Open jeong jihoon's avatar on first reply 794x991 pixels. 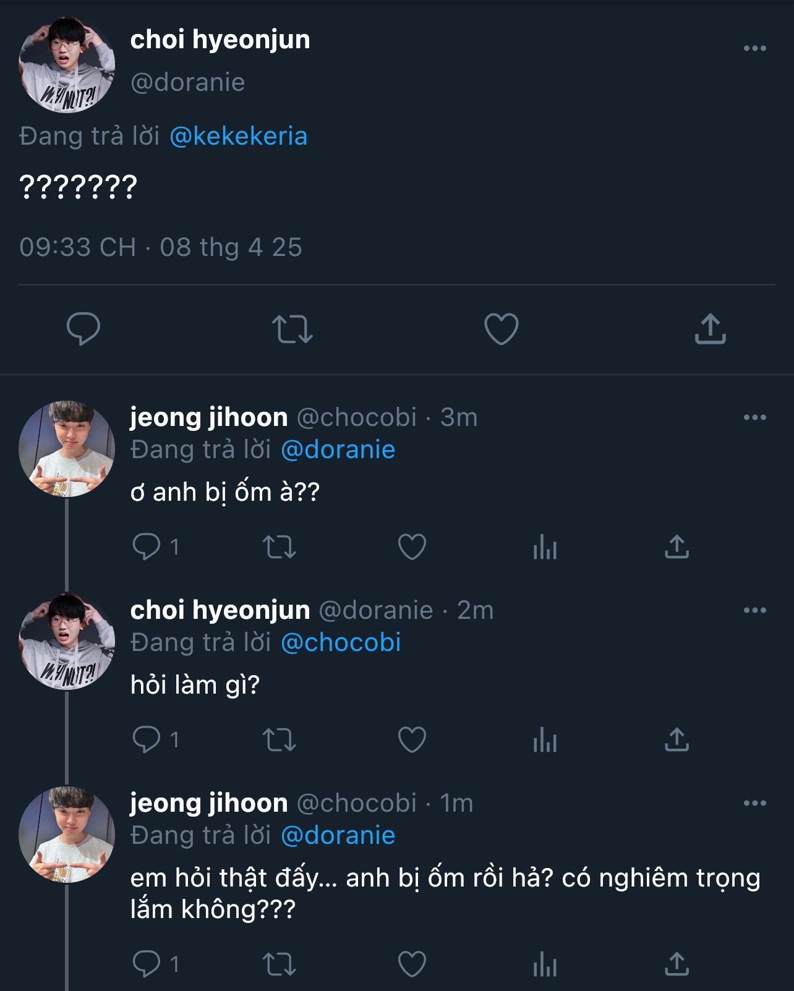[67, 449]
